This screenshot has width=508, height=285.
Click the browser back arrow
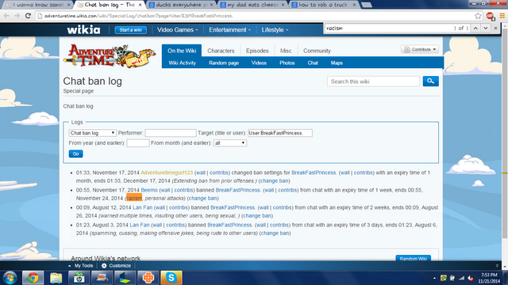coord(6,16)
